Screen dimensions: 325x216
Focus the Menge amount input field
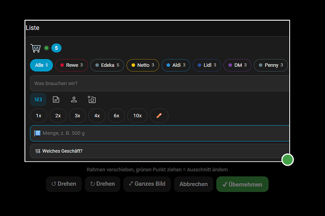coord(160,133)
